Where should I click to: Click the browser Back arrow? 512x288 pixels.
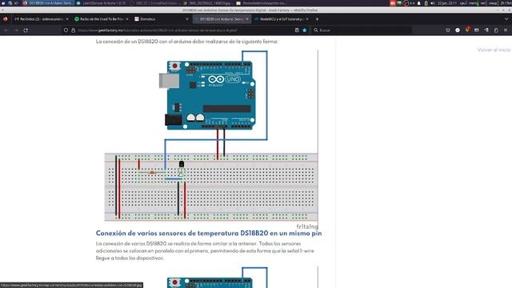point(6,30)
